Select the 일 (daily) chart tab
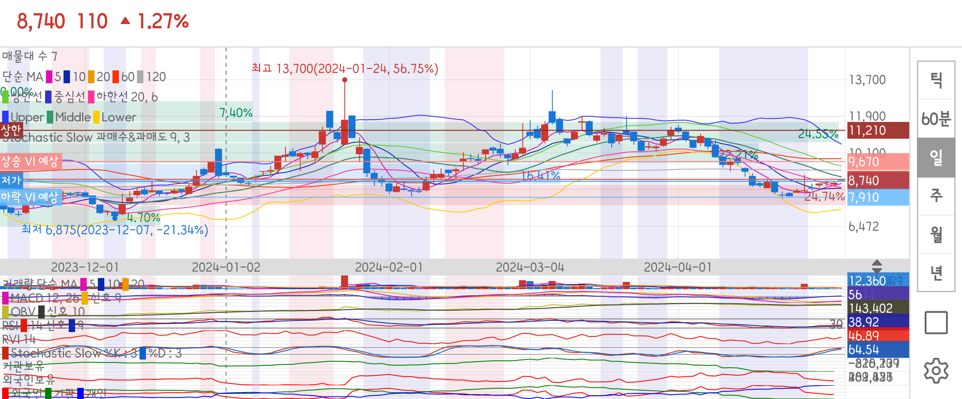Image resolution: width=962 pixels, height=399 pixels. (936, 157)
